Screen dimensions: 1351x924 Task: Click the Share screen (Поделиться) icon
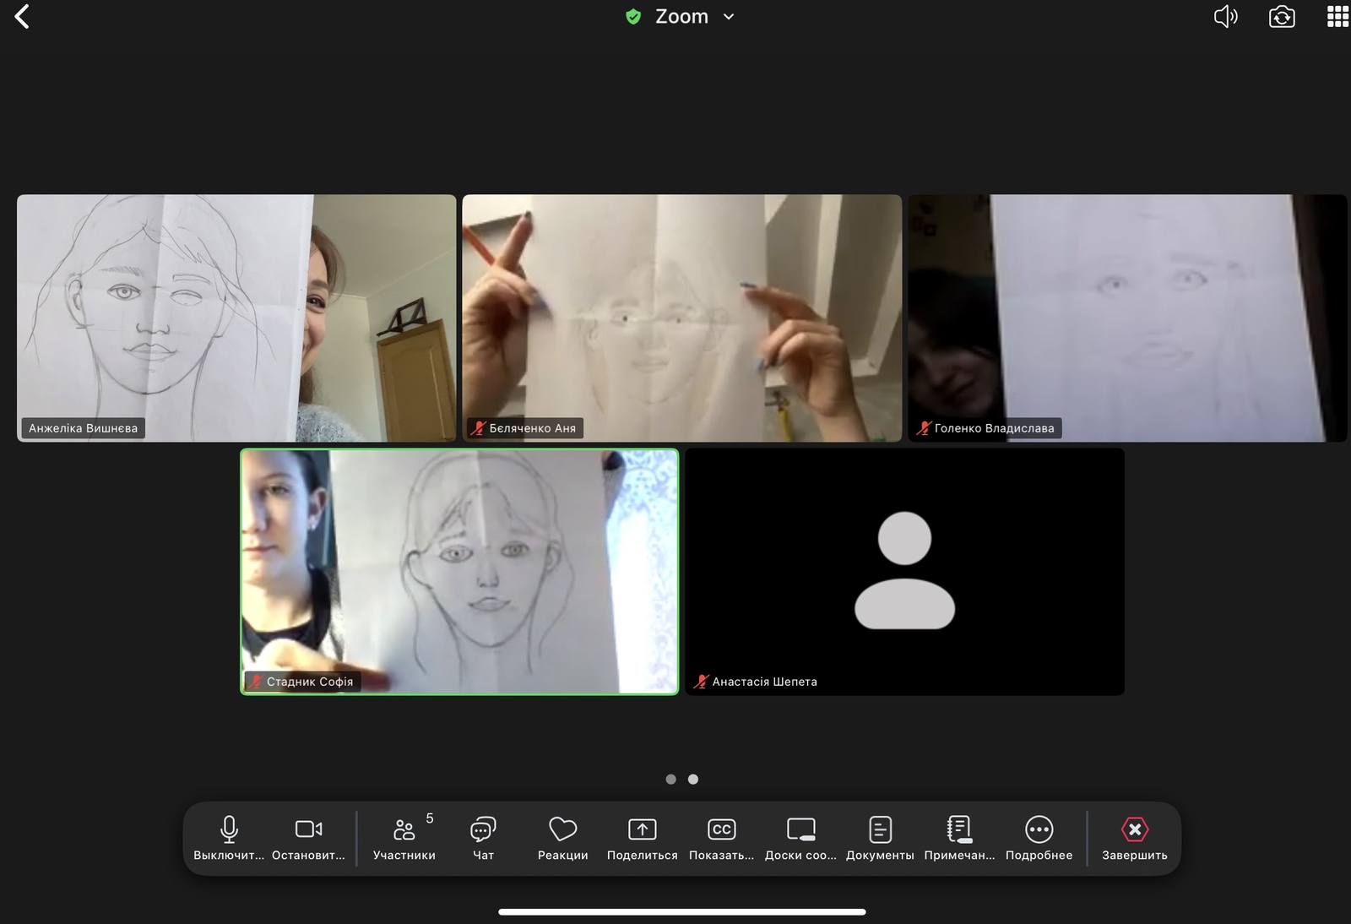(642, 836)
